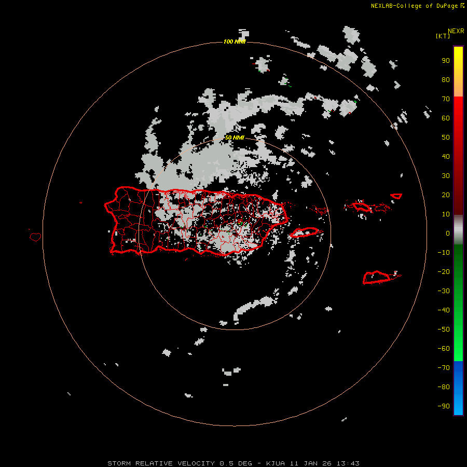Click the NEXR label above color scale
Image resolution: width=467 pixels, height=467 pixels.
tap(456, 31)
